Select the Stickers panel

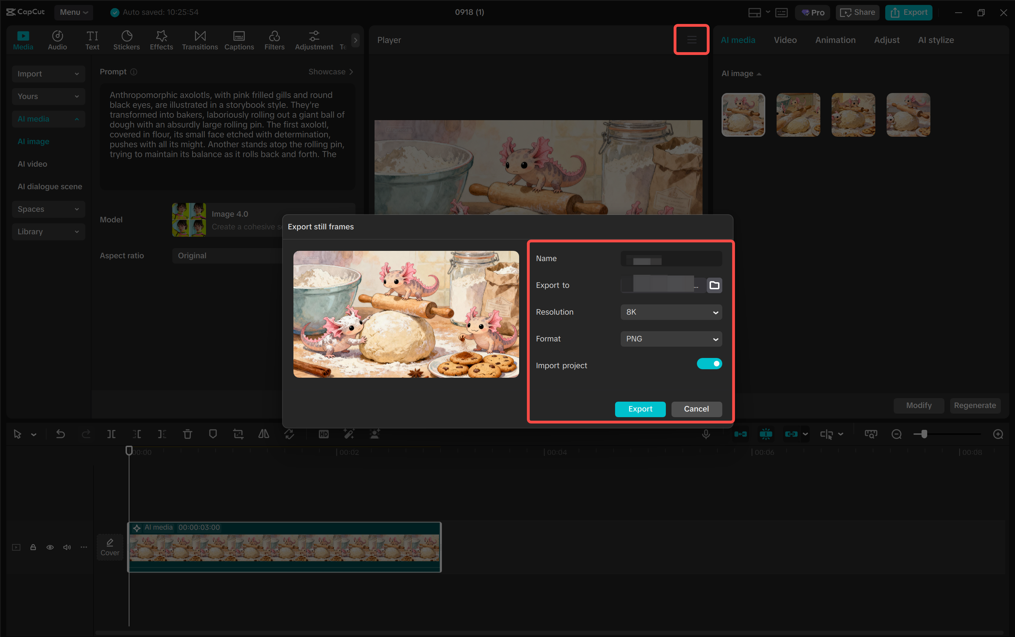[127, 40]
